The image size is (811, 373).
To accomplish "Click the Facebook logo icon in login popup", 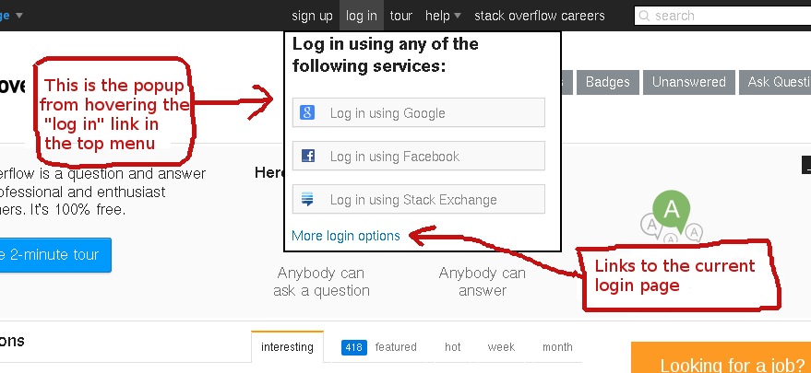I will pos(308,156).
